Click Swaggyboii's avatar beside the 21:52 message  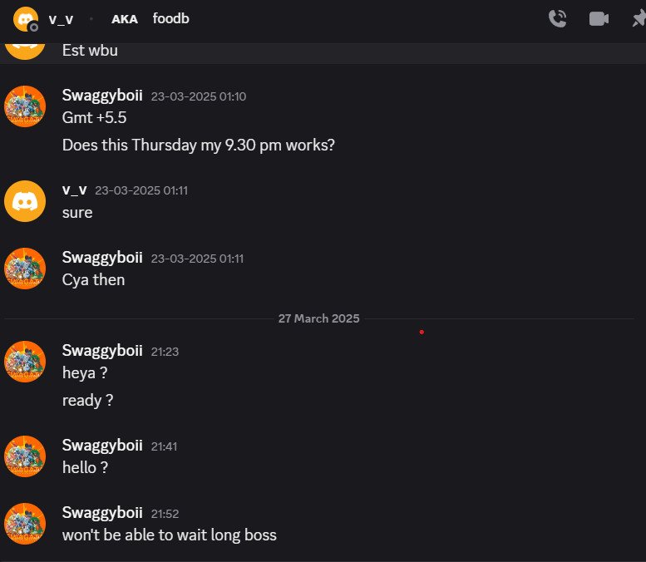tap(25, 524)
